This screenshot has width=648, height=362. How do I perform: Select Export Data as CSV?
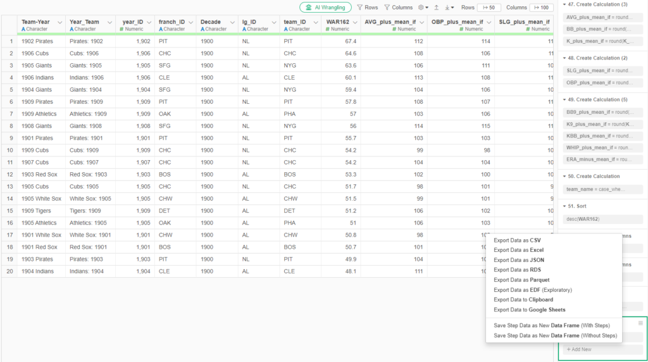point(517,240)
